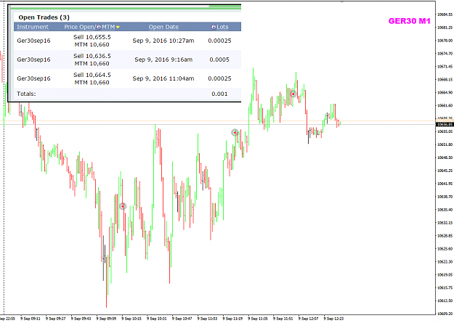Screen dimensions: 454x323
Task: Click the 10625.60 price axis label
Action: point(445,249)
